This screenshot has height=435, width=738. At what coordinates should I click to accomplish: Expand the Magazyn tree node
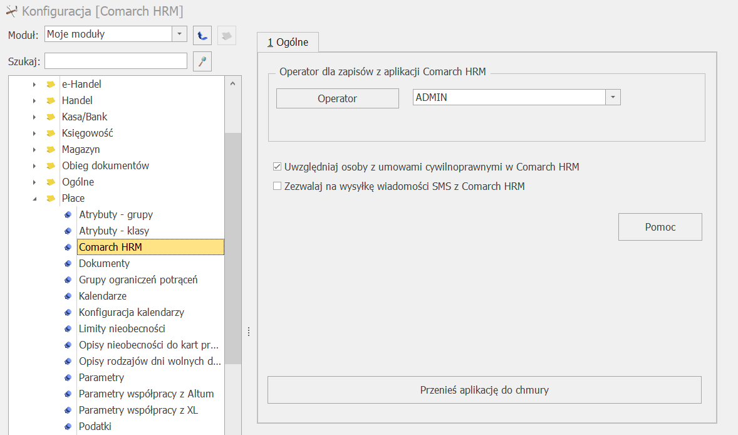coord(34,150)
